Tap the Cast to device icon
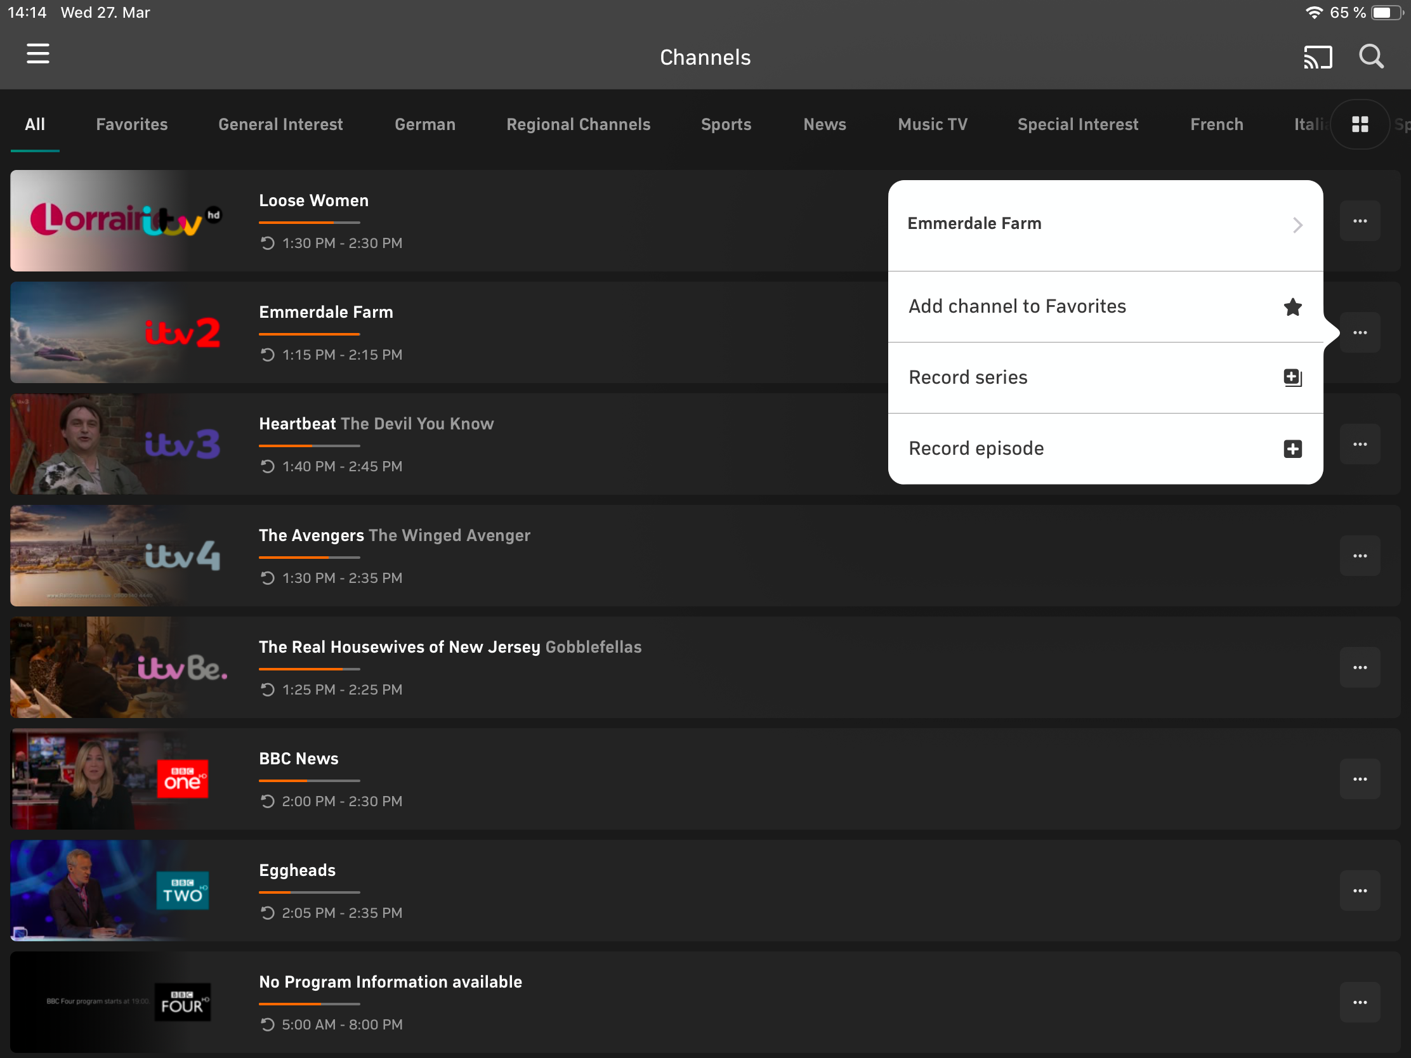This screenshot has height=1058, width=1411. point(1317,57)
